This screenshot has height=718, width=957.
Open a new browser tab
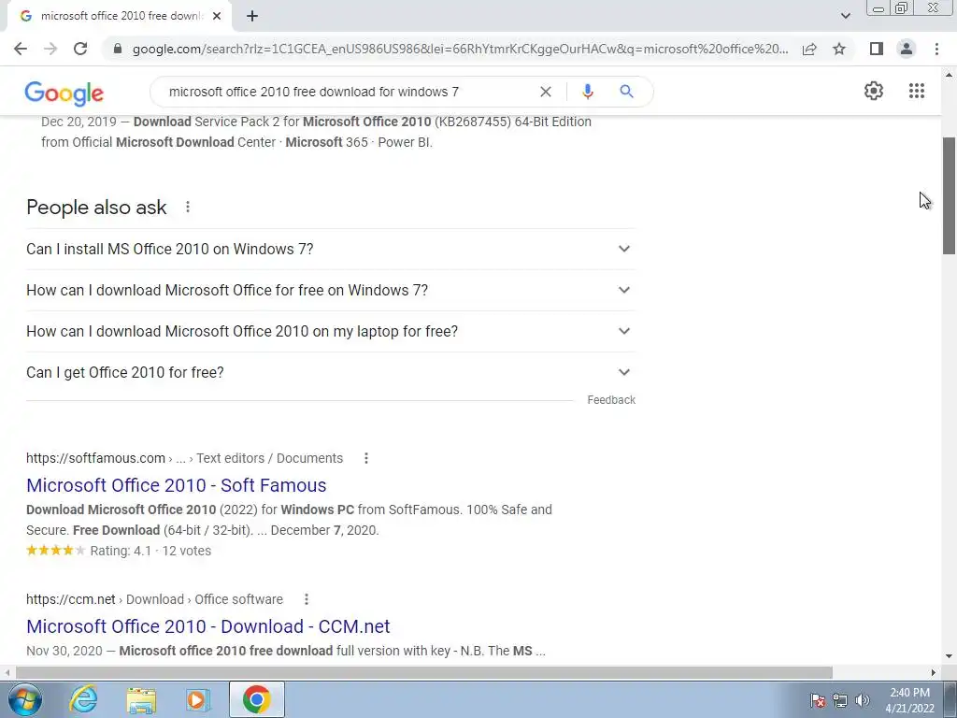[252, 17]
